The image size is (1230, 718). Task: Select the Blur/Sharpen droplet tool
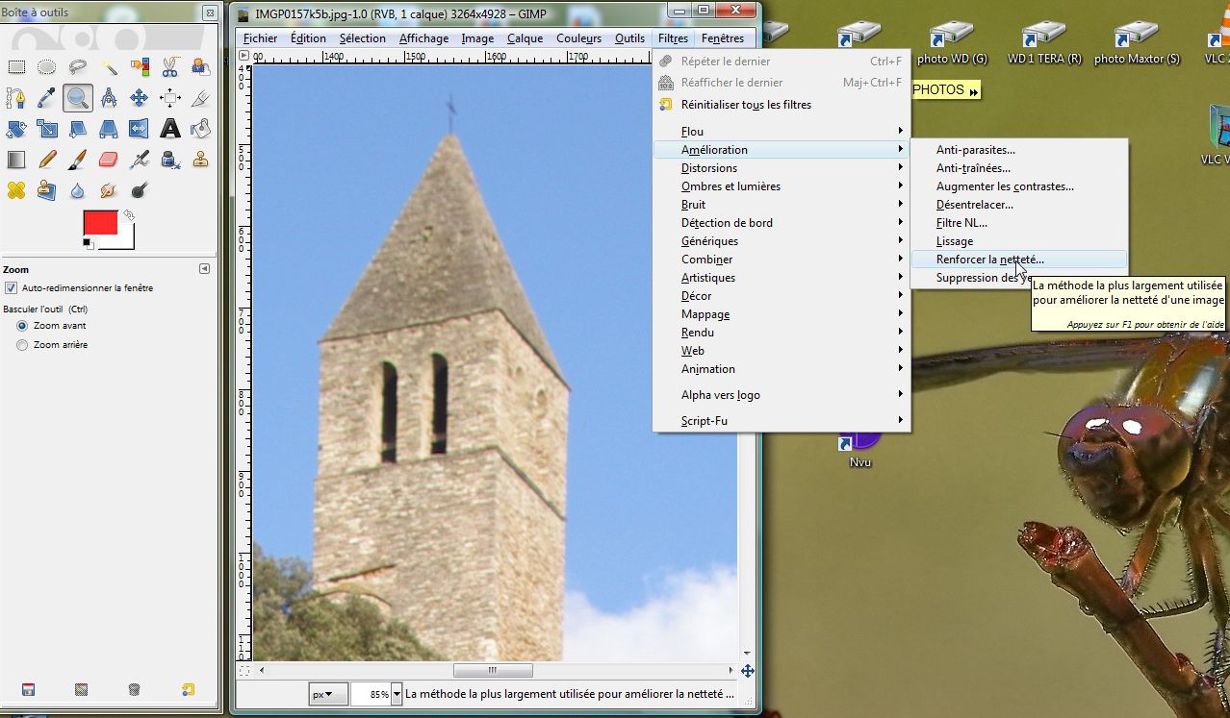coord(78,189)
